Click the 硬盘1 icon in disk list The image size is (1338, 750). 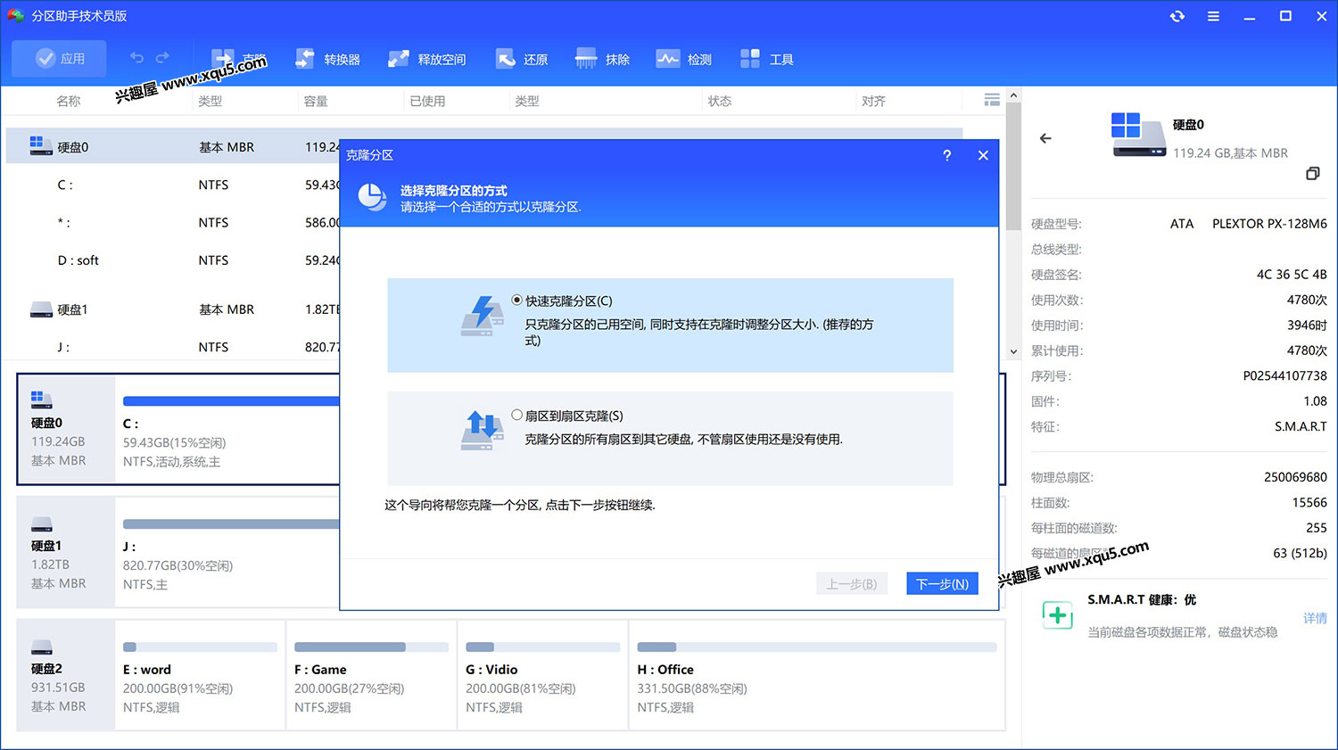point(41,309)
